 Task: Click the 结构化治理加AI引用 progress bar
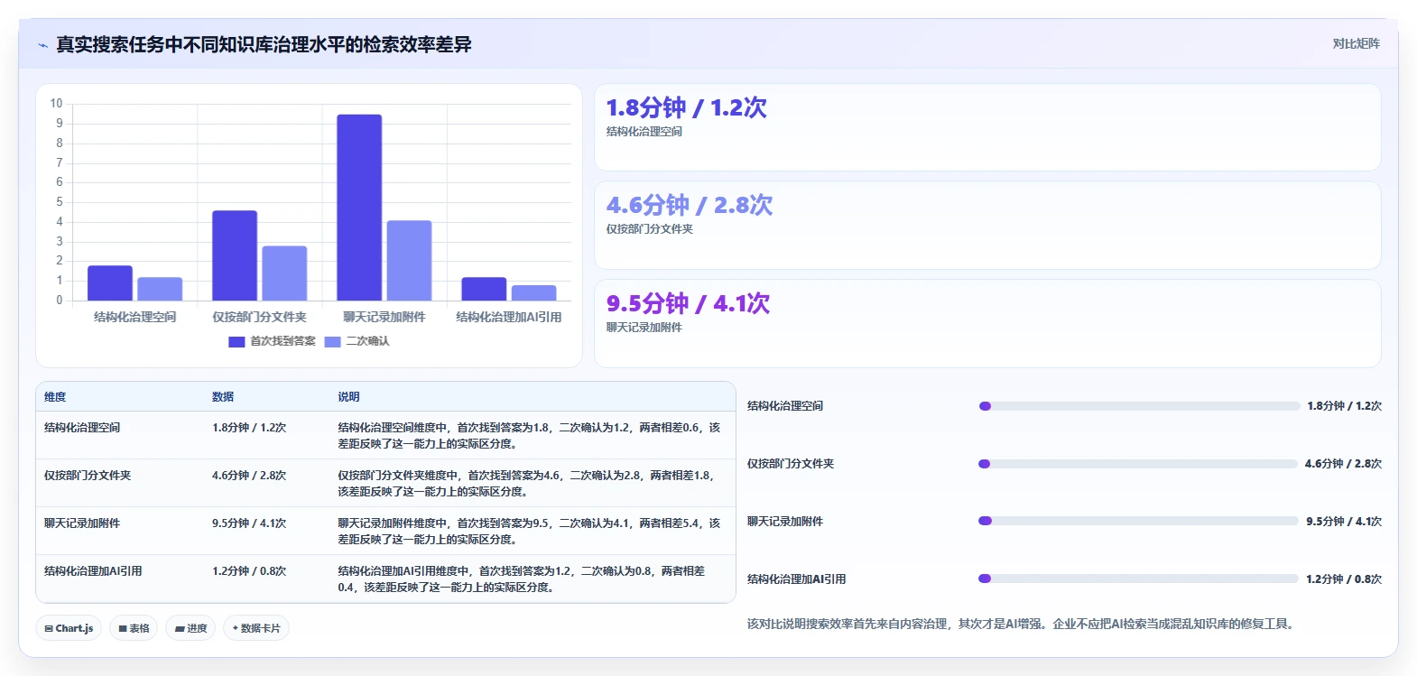pyautogui.click(x=1139, y=579)
